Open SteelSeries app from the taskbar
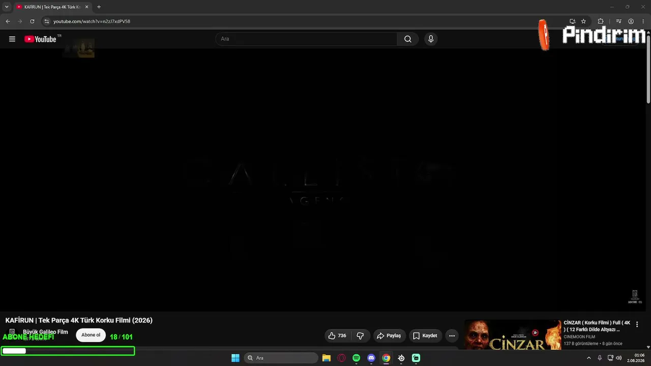Viewport: 651px width, 366px height. click(x=401, y=358)
